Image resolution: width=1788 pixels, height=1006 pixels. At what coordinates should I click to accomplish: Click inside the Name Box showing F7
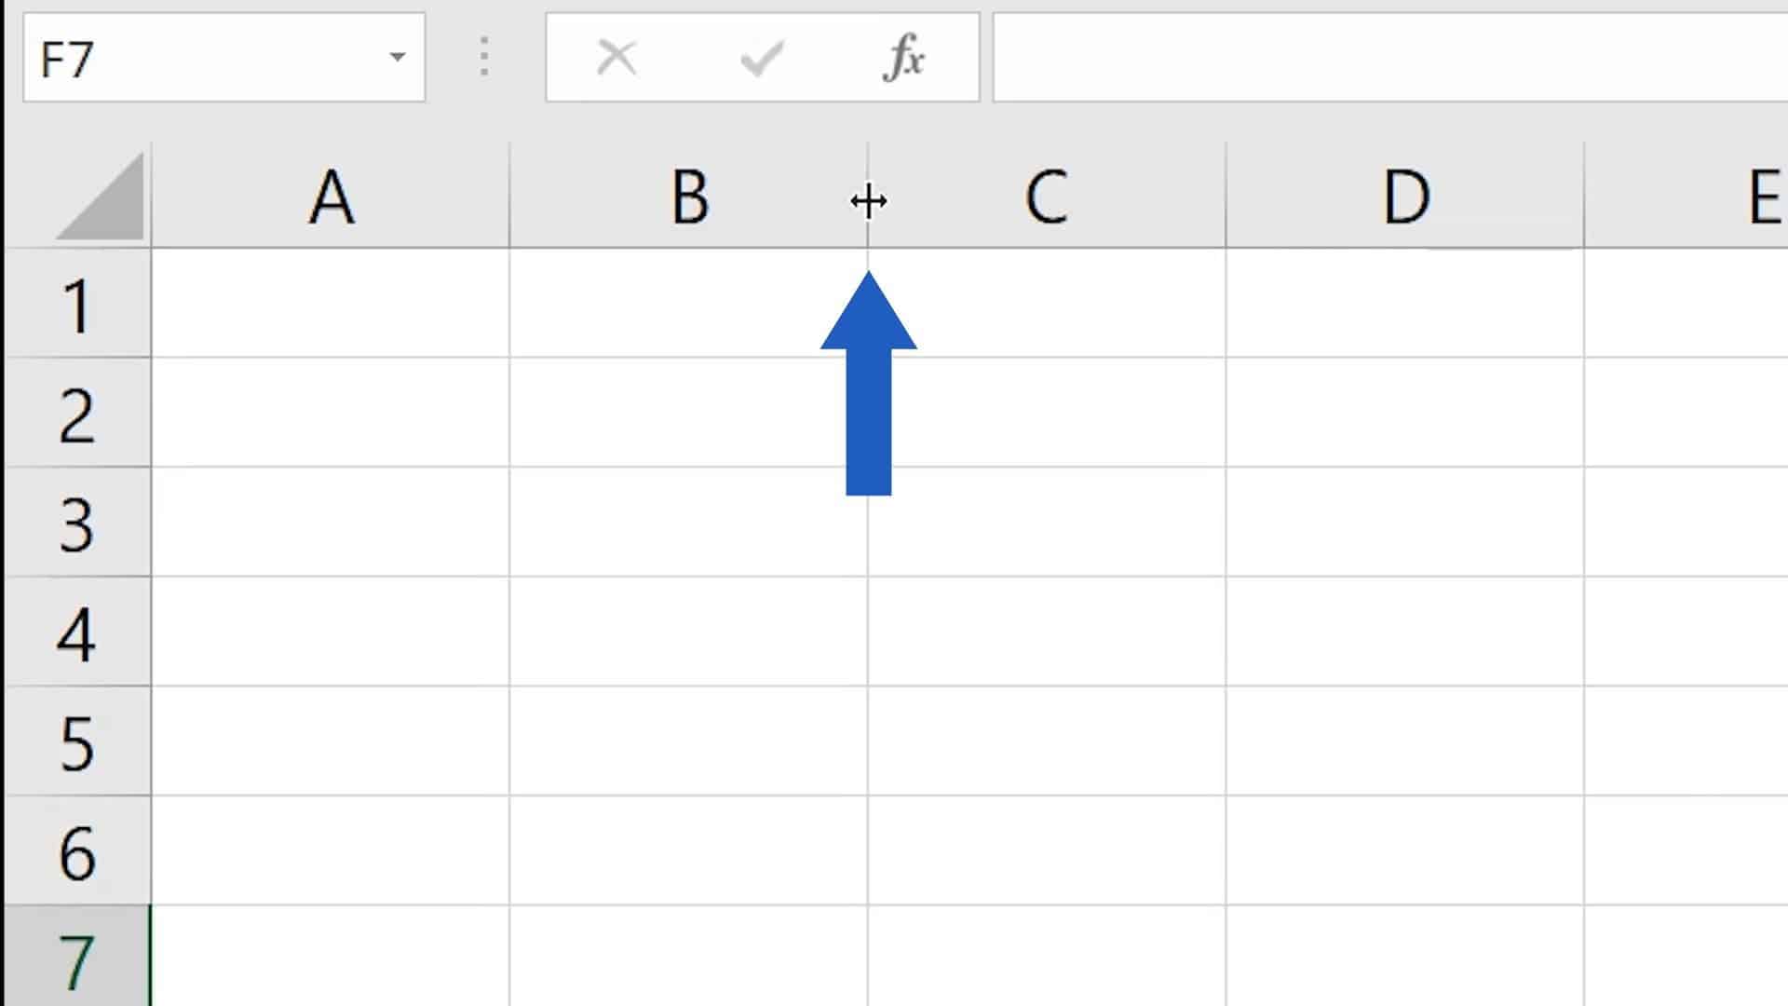[x=186, y=58]
